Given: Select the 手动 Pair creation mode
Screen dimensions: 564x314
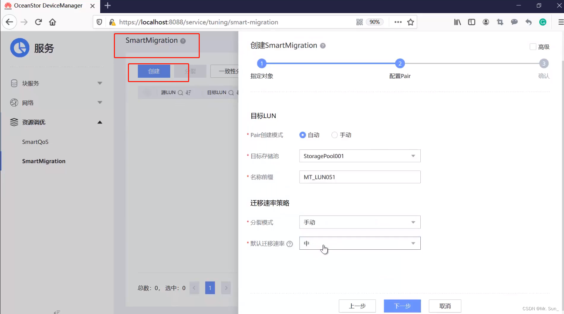Looking at the screenshot, I should point(335,135).
